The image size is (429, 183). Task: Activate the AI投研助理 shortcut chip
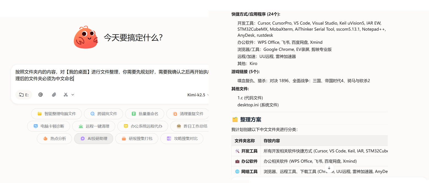click(94, 139)
